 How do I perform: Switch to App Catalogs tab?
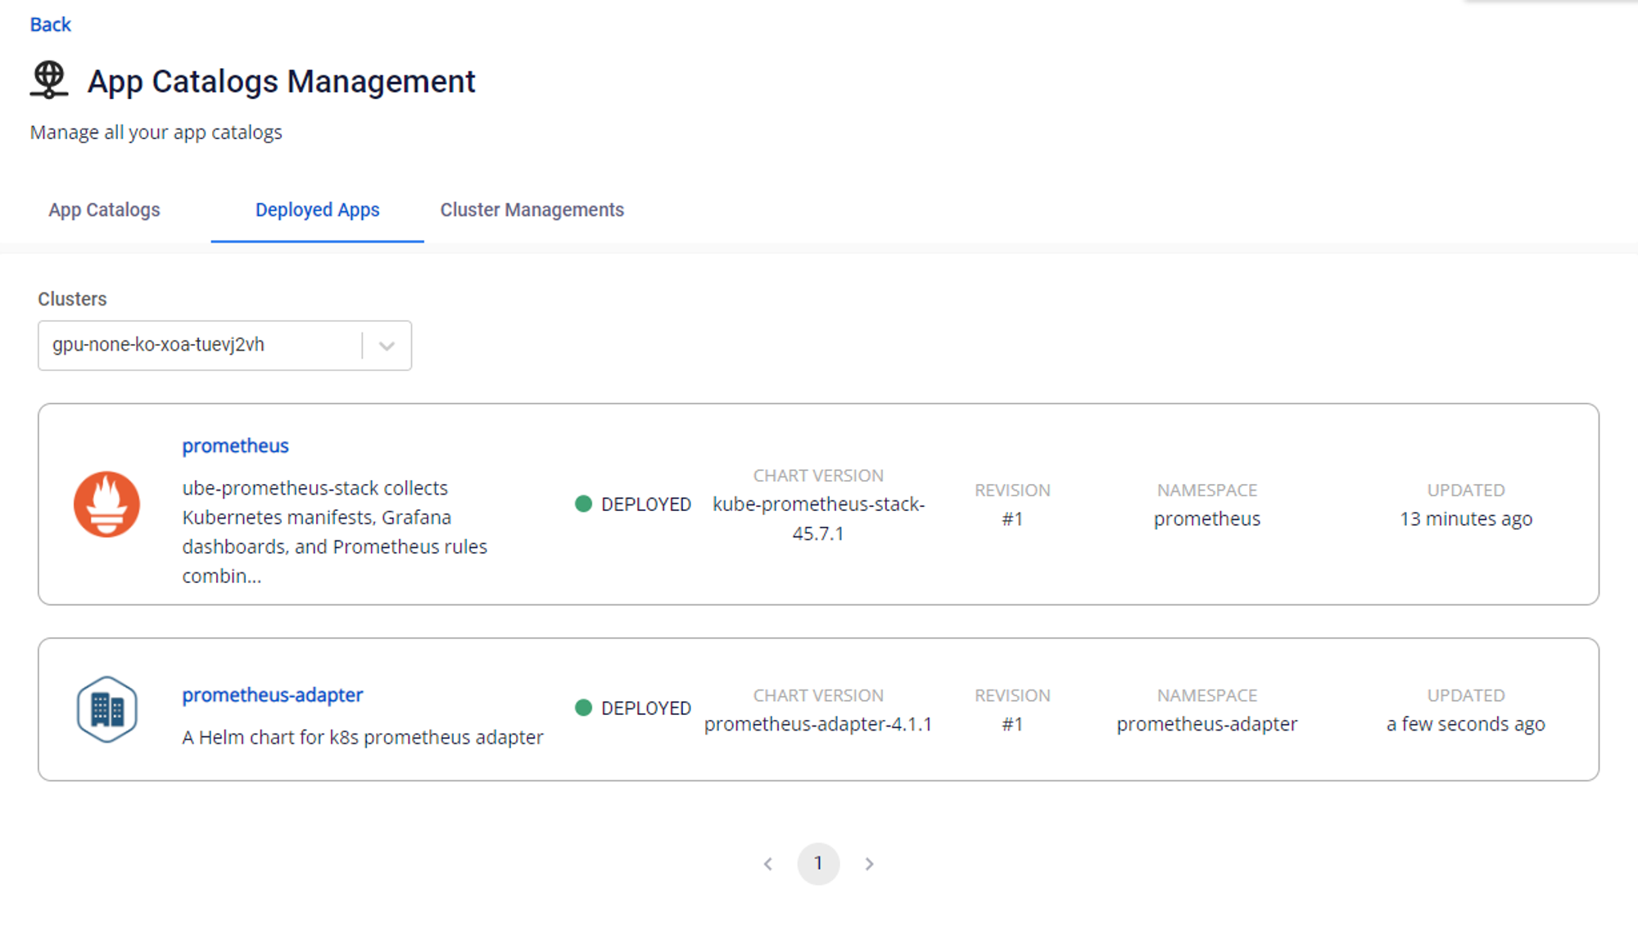(x=104, y=210)
